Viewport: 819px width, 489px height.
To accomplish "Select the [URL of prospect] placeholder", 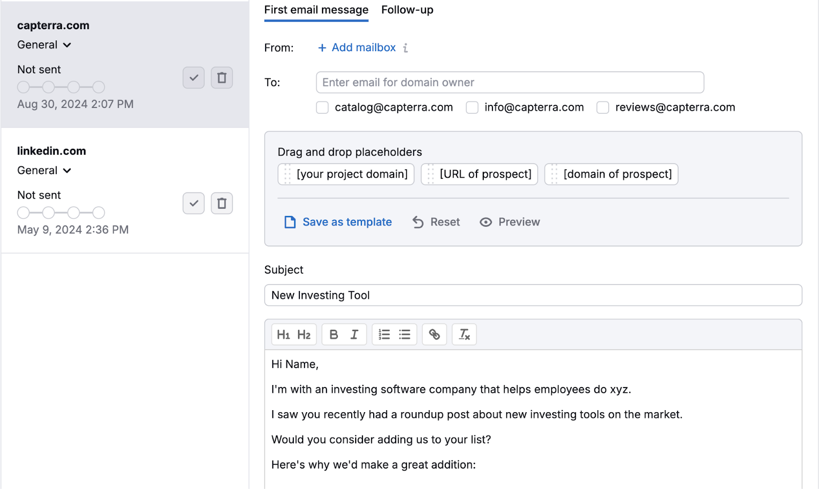I will (x=479, y=174).
